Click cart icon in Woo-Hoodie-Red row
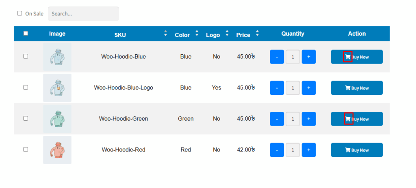Screen dimensions: 416x188 (x=348, y=150)
